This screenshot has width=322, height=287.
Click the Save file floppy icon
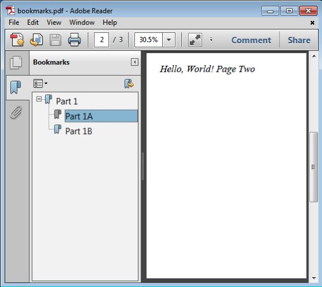tap(56, 40)
